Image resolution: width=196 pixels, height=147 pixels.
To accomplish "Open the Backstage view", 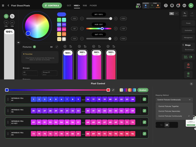I will [x=189, y=49].
